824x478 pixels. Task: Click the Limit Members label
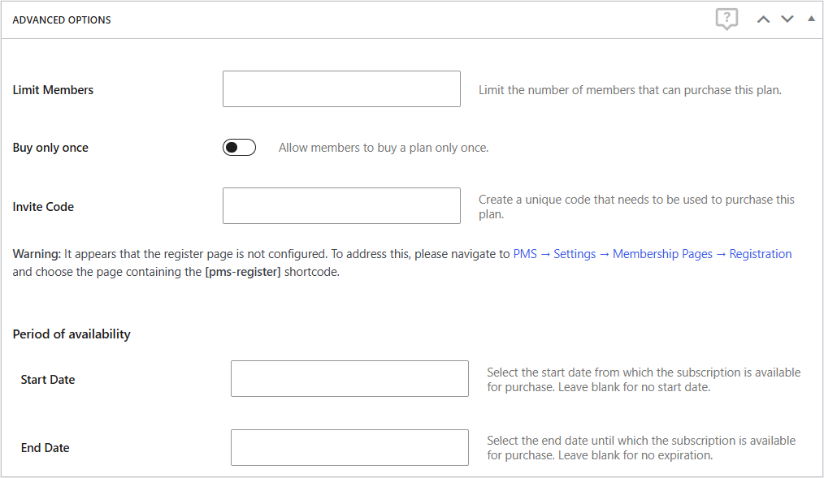pos(53,90)
